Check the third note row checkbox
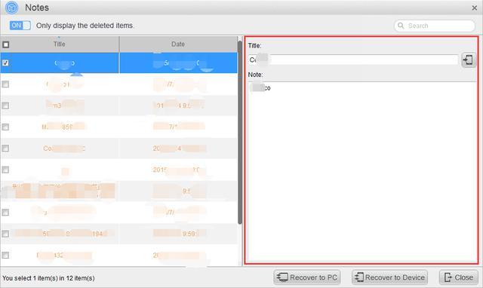The height and width of the screenshot is (288, 483). pyautogui.click(x=5, y=106)
